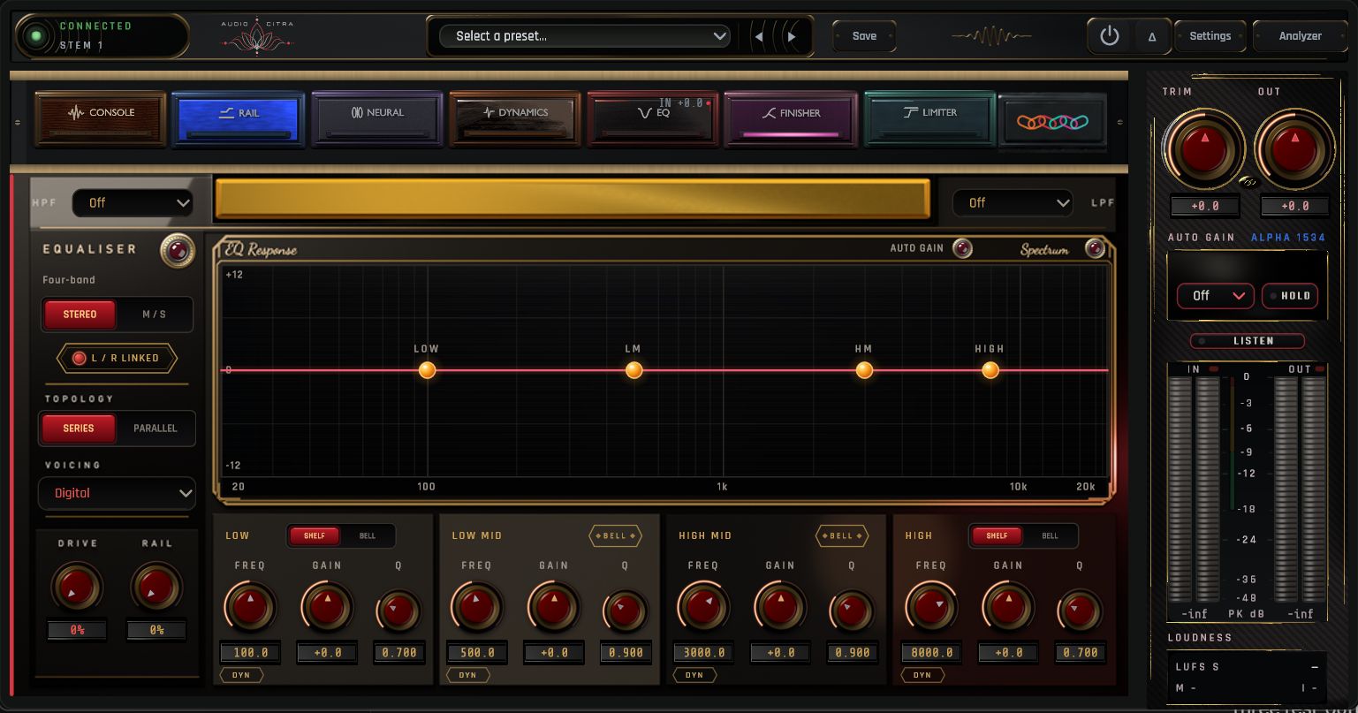The height and width of the screenshot is (713, 1358).
Task: Toggle the HOLD button
Action: (1290, 296)
